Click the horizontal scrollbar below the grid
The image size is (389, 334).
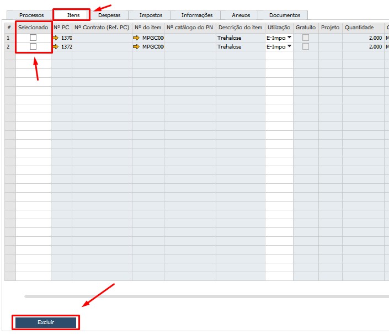click(204, 296)
